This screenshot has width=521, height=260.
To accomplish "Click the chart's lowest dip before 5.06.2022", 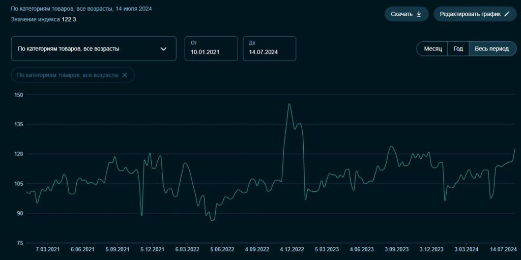I will [x=212, y=220].
